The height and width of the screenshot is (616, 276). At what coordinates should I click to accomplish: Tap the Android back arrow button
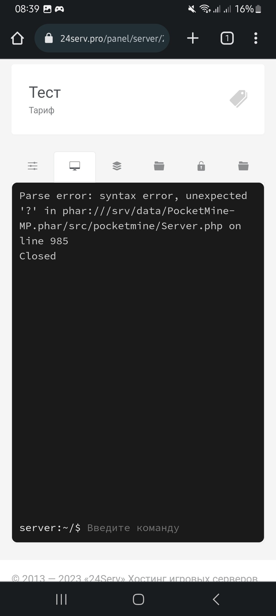(216, 599)
